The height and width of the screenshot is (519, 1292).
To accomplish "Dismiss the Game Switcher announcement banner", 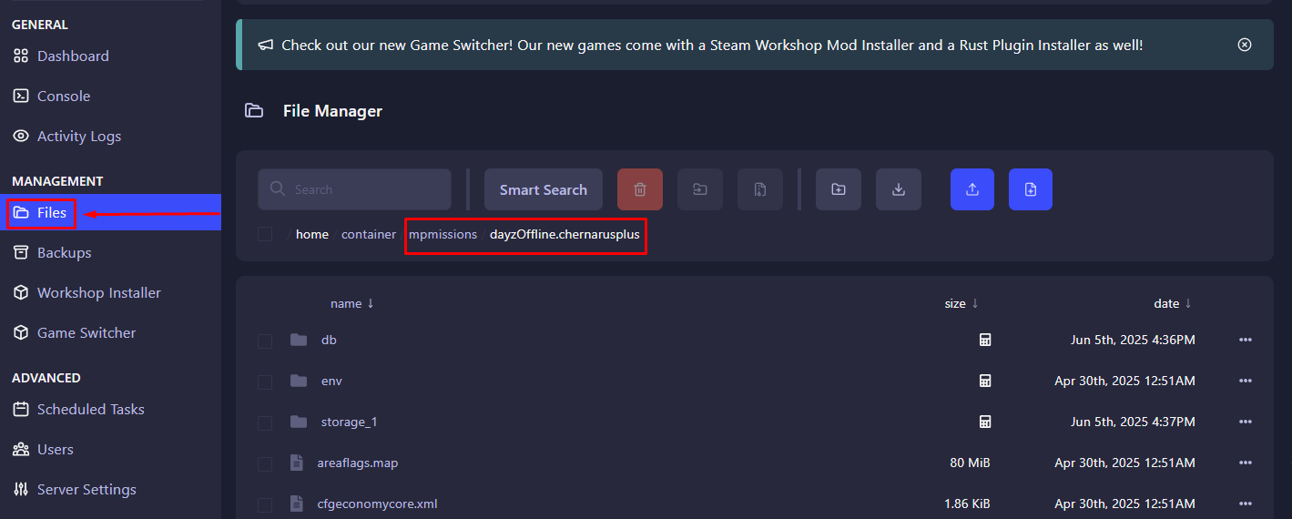I will tap(1245, 45).
